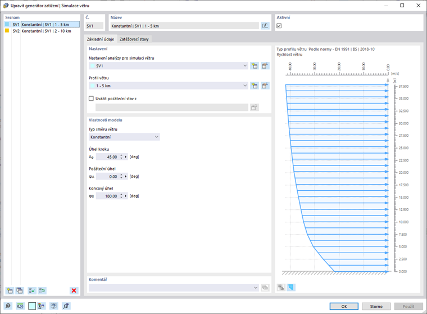Screen dimensions: 427x314
Task: Click the model view icon in bottom toolbar
Action: coord(42,306)
